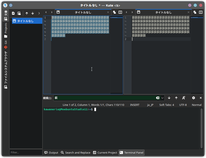Select タイトルなし in the documents list
This screenshot has width=206, height=158.
pyautogui.click(x=27, y=21)
